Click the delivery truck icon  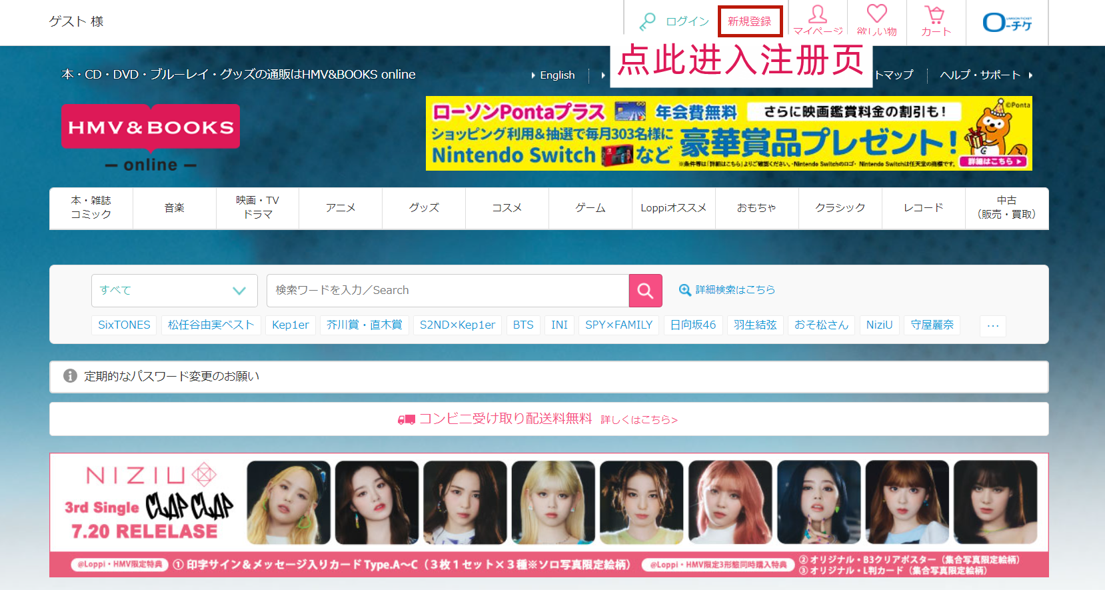tap(406, 419)
